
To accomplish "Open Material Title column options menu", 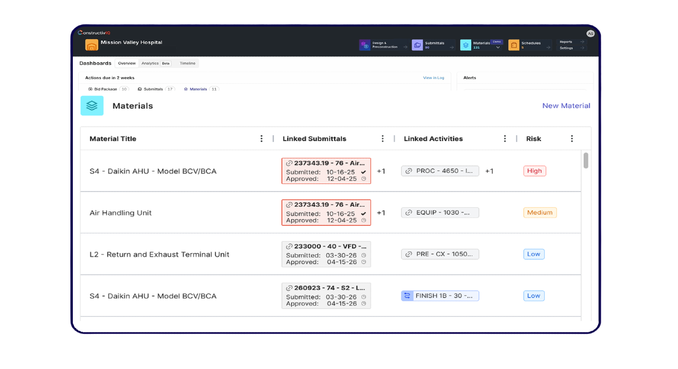I will coord(261,139).
